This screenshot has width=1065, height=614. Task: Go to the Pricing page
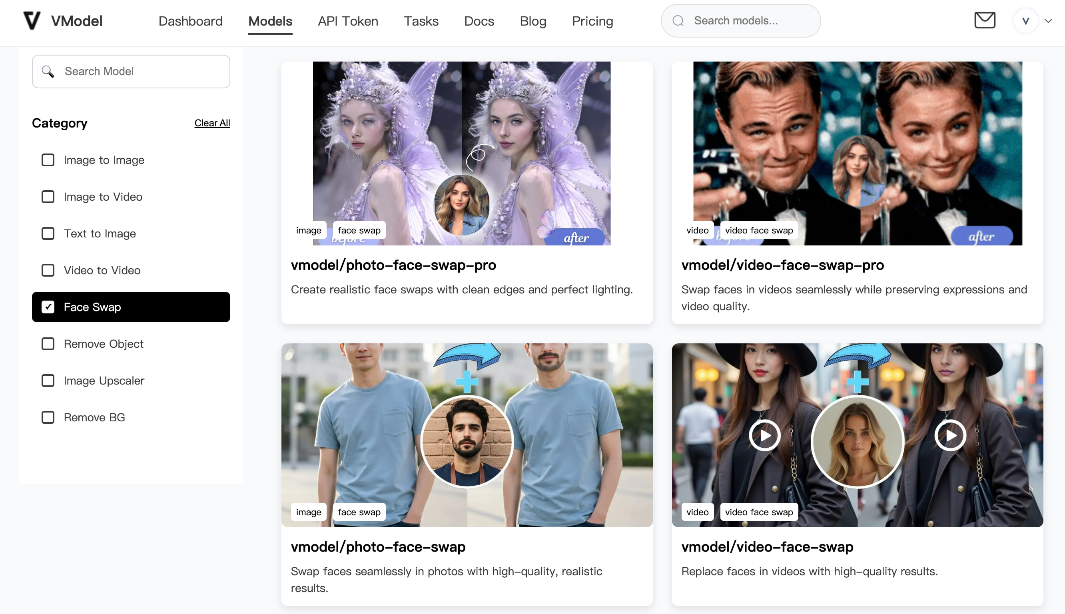(x=592, y=21)
